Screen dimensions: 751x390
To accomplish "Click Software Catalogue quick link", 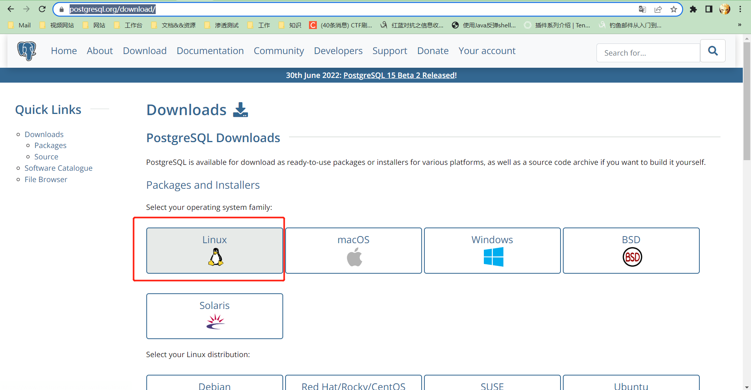I will pyautogui.click(x=59, y=168).
